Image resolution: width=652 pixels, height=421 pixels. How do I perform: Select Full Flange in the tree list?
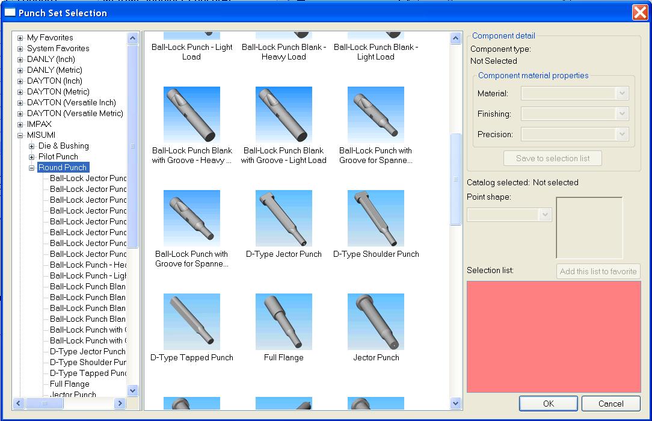[70, 384]
